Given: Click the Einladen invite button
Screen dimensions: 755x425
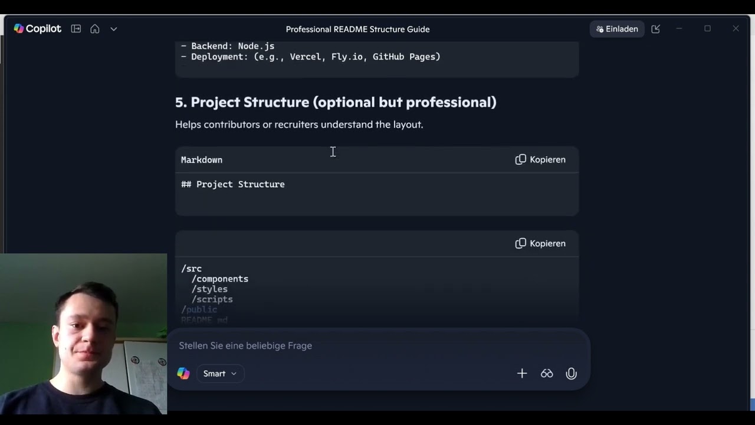Looking at the screenshot, I should pos(617,29).
